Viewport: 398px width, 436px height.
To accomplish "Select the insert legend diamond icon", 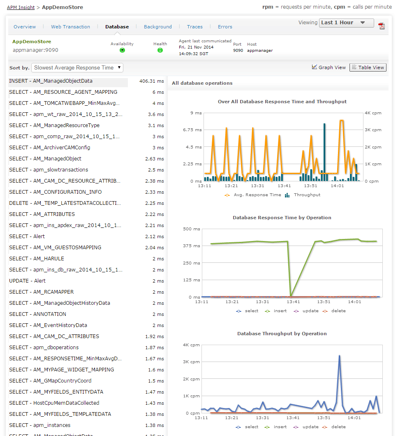I will 268,311.
